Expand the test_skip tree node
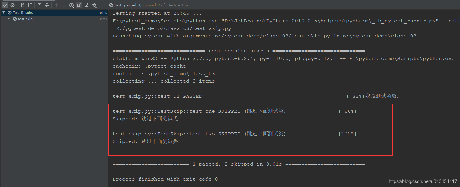The width and height of the screenshot is (460, 187). click(x=8, y=19)
